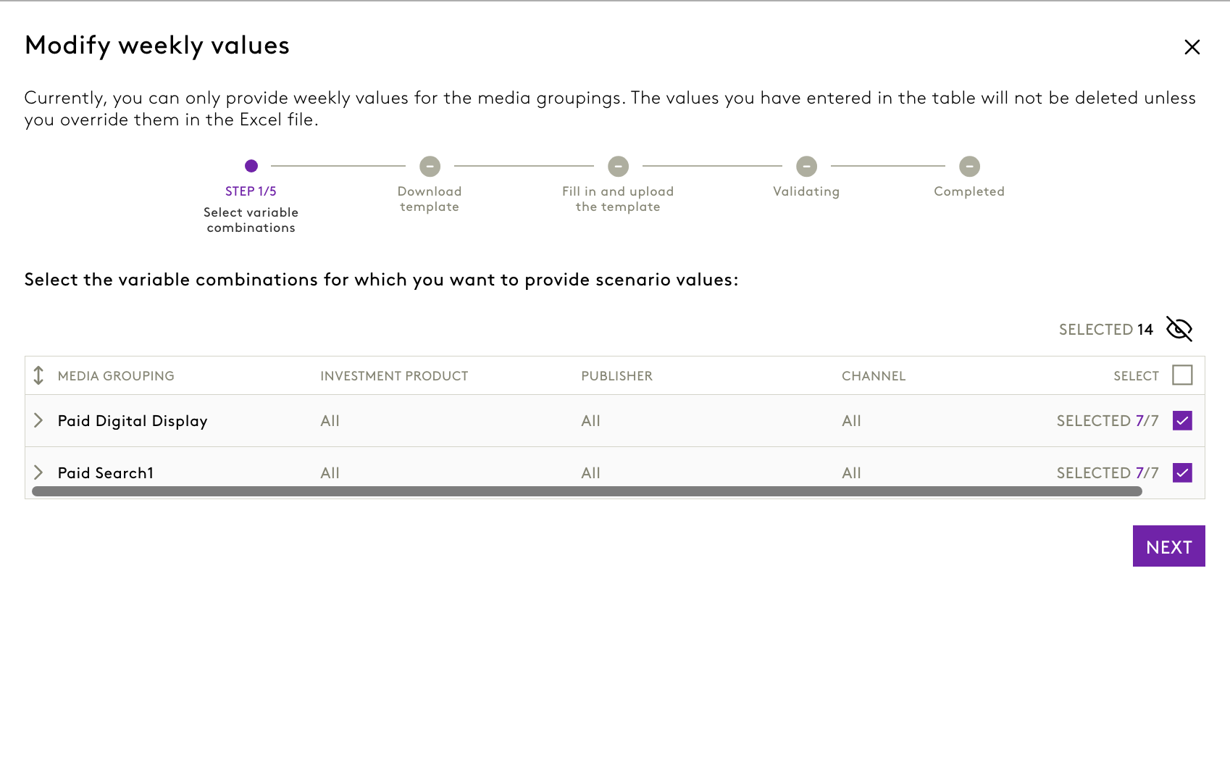The height and width of the screenshot is (763, 1230).
Task: Click the Channel column header
Action: coord(873,376)
